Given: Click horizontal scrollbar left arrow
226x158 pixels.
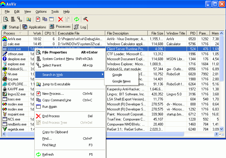Looking at the screenshot, I should pos(4,134).
